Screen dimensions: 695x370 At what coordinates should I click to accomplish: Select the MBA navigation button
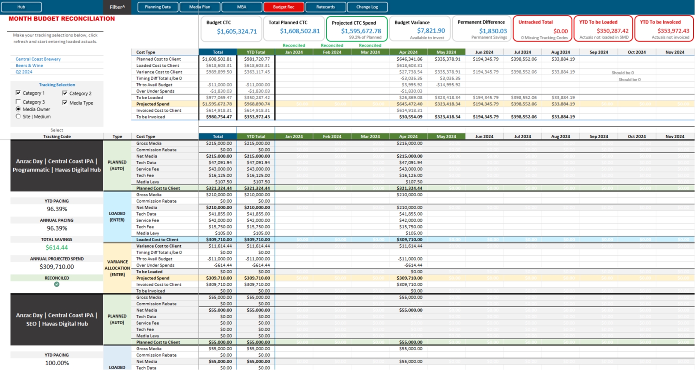pyautogui.click(x=242, y=7)
